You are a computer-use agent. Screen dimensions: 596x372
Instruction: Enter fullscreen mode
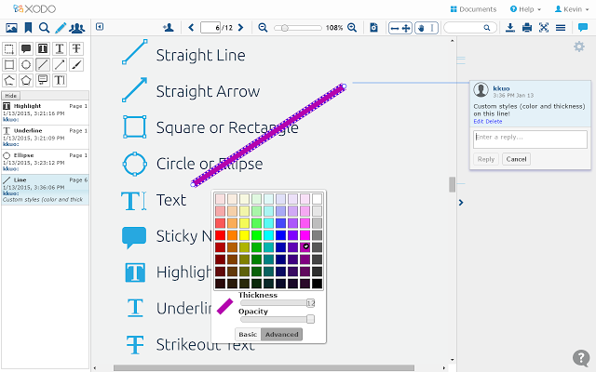point(544,28)
